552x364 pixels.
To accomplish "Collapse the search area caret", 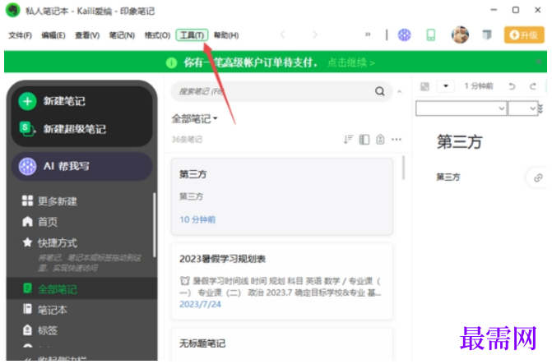I will [x=400, y=91].
